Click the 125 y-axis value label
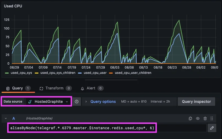Viewport: 222px width, 139px height. click(x=7, y=20)
